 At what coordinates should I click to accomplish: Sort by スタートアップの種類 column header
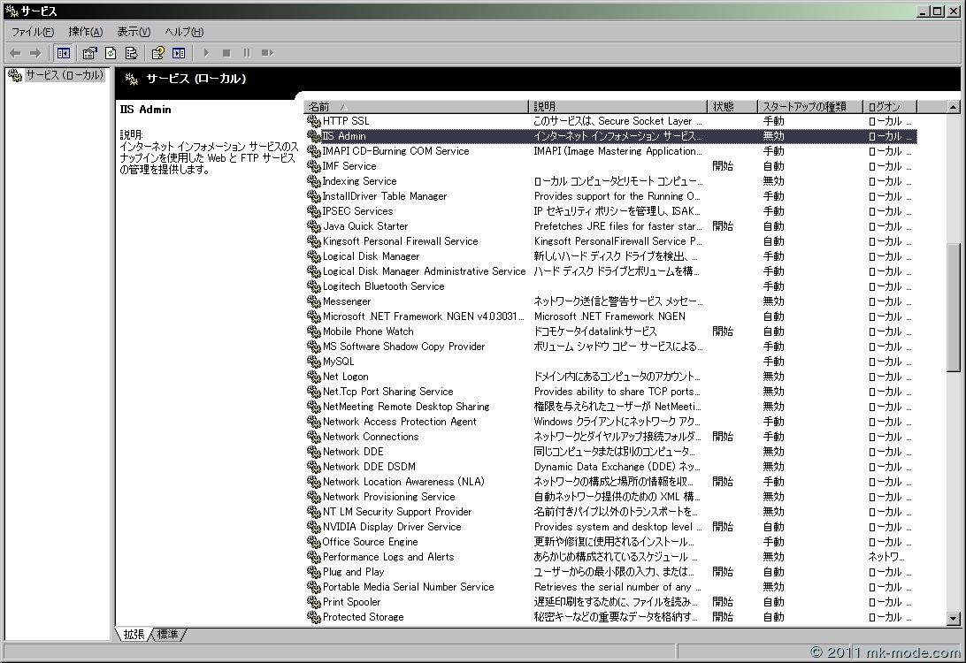coord(809,106)
